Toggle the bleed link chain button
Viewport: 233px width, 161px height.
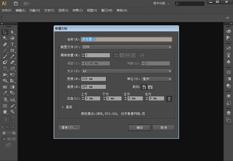pyautogui.click(x=169, y=99)
